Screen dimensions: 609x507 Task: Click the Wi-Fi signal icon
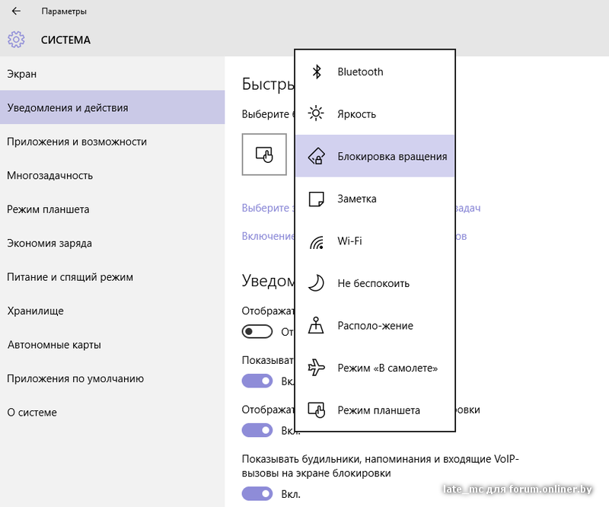tap(316, 241)
